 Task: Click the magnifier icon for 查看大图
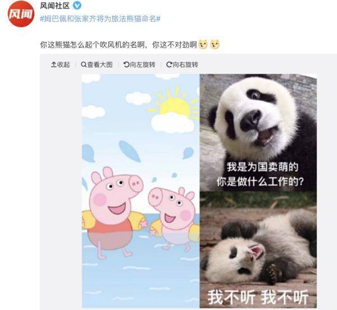84,64
